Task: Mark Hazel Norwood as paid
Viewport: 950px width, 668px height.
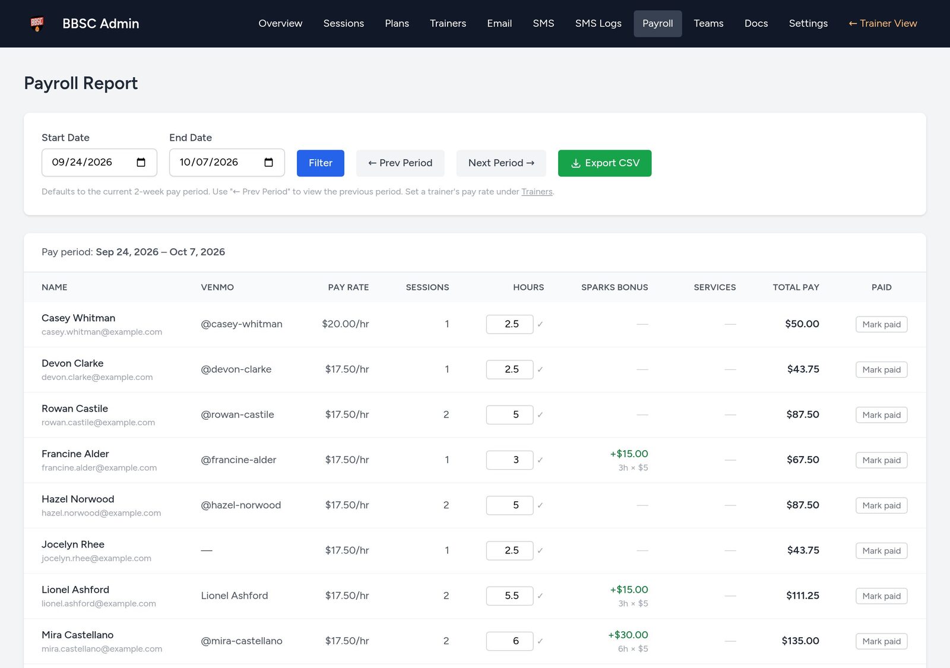Action: pos(881,505)
